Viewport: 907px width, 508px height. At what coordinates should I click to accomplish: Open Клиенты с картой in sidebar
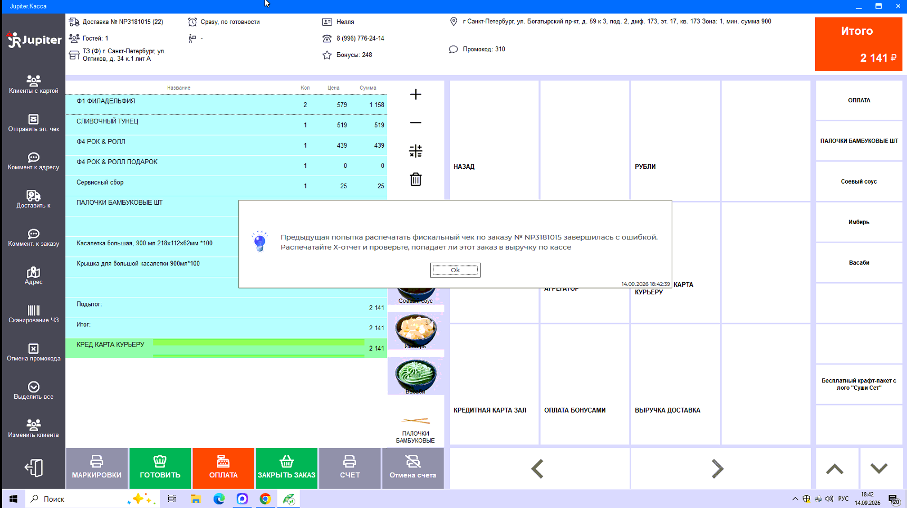[x=34, y=84]
